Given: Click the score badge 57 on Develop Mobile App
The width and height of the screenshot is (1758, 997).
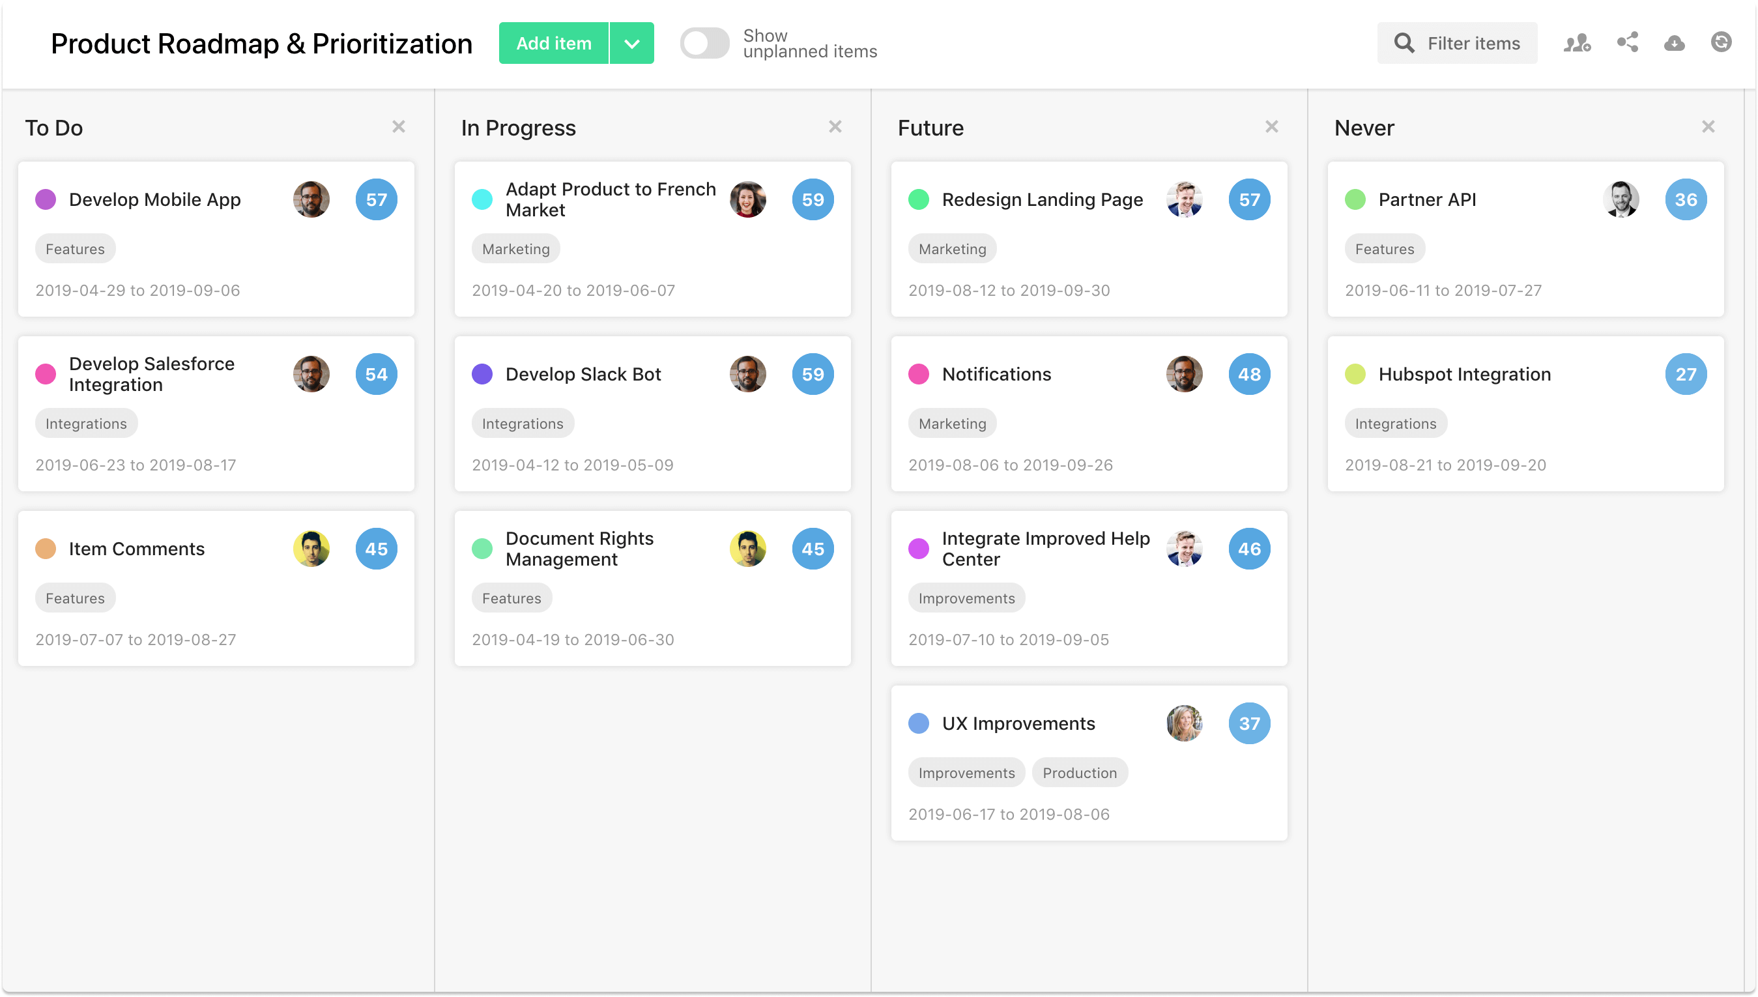Looking at the screenshot, I should point(376,199).
